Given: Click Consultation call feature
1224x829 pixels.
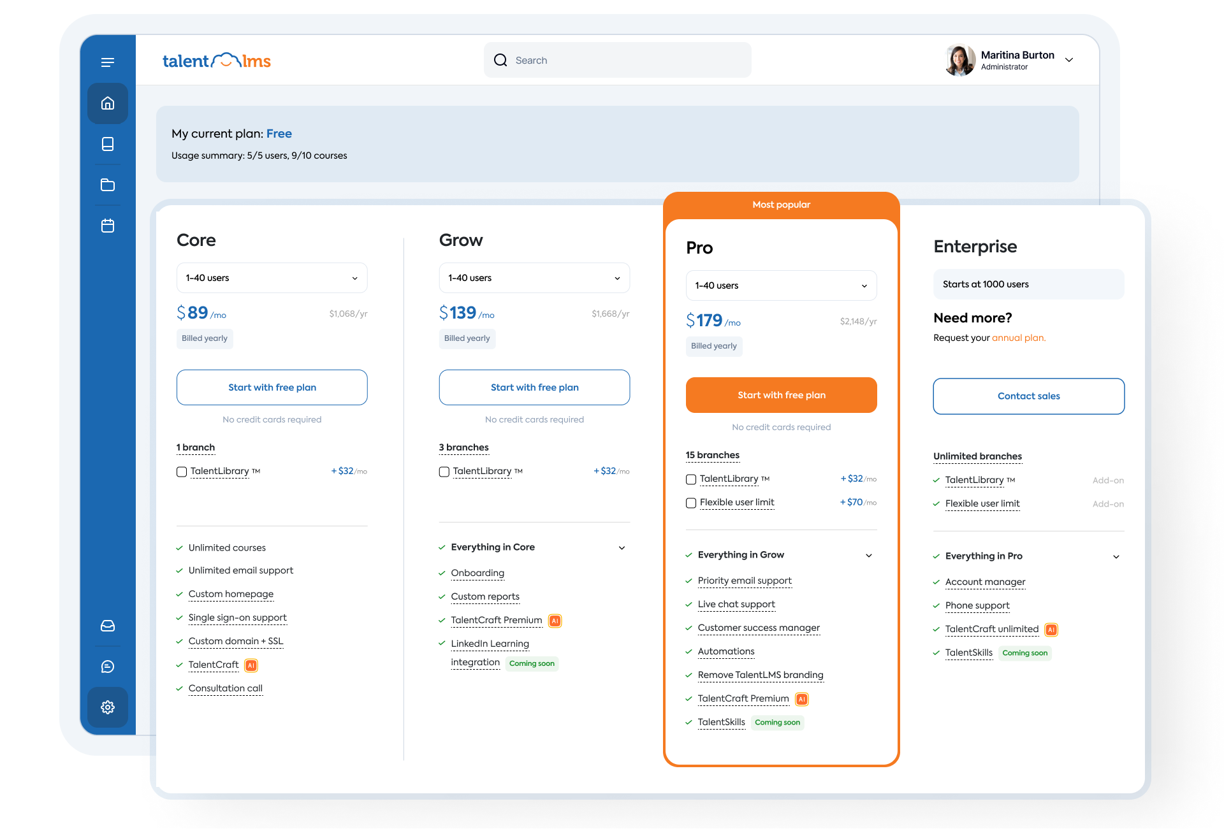Looking at the screenshot, I should [226, 688].
